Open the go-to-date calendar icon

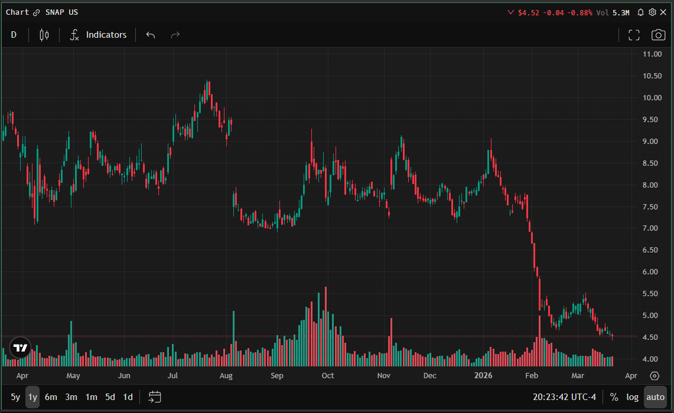click(x=155, y=397)
